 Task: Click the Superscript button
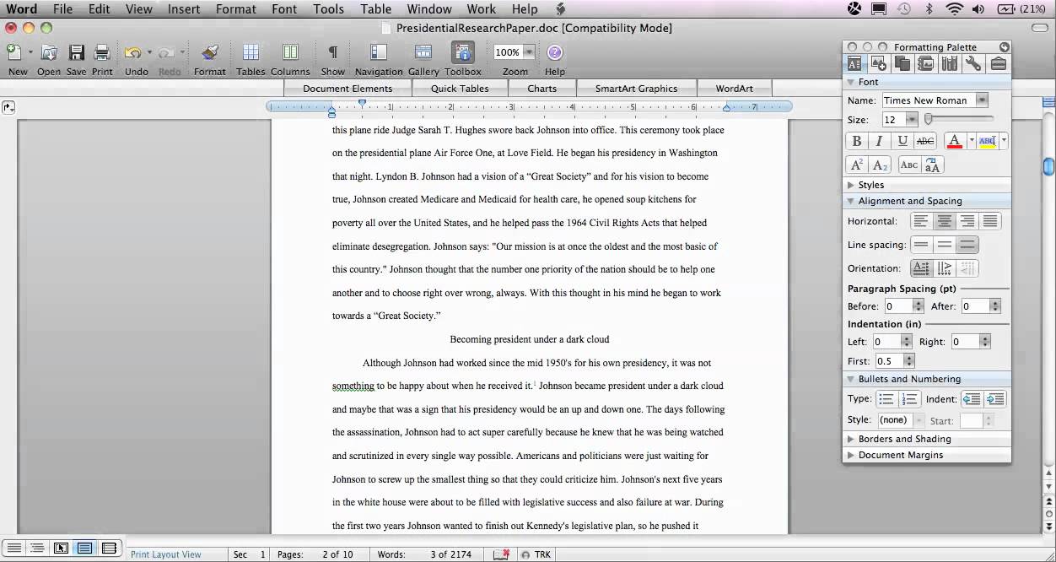pos(856,165)
